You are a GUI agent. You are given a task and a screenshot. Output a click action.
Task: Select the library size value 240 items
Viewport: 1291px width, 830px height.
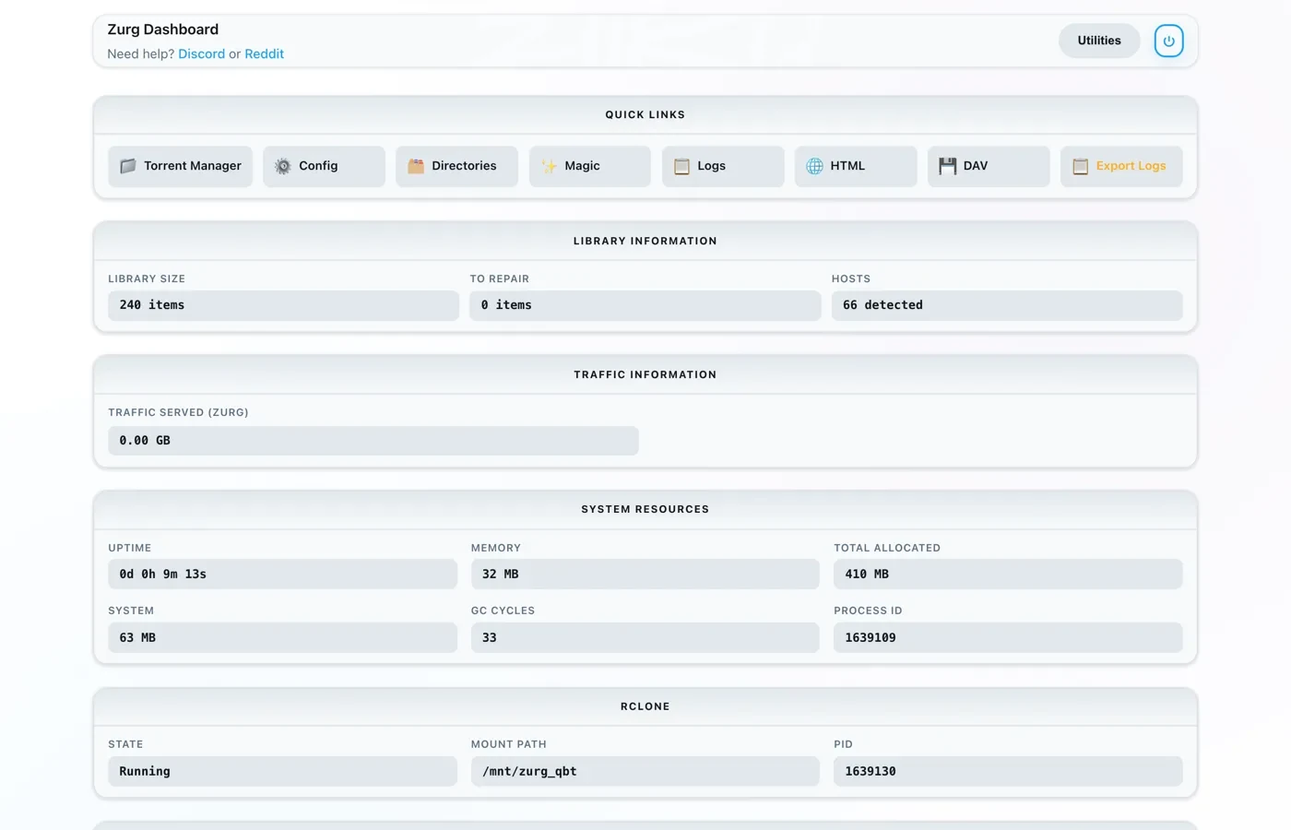[x=283, y=305]
